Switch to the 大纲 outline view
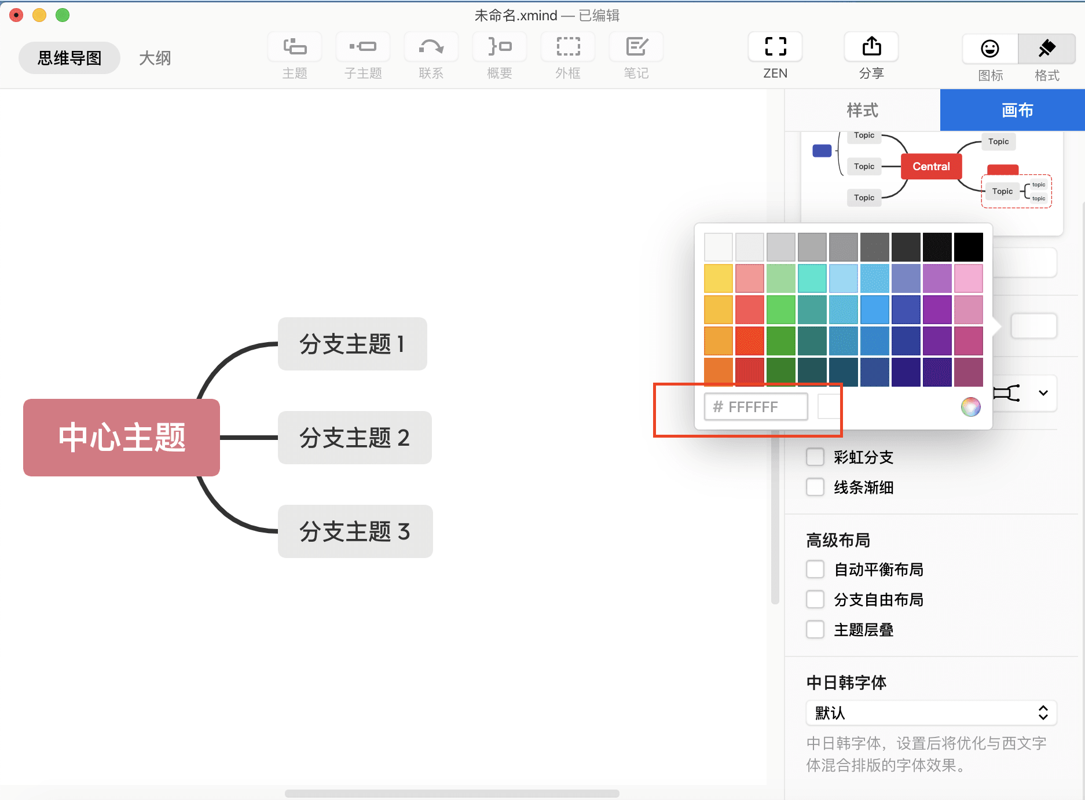Image resolution: width=1085 pixels, height=800 pixels. coord(155,58)
